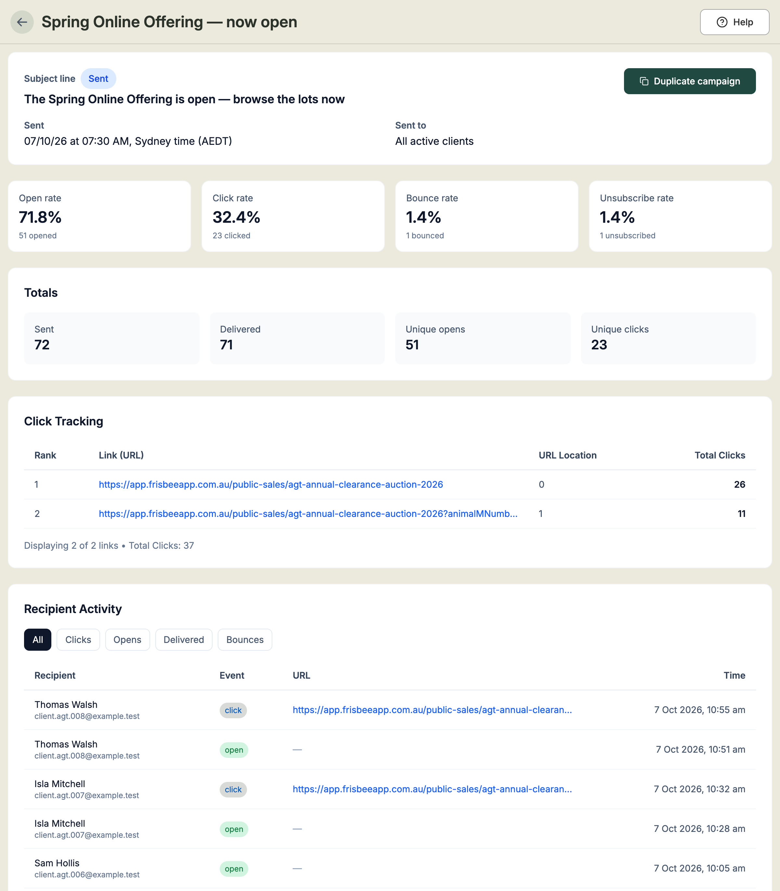Viewport: 780px width, 891px height.
Task: Click Thomas Walsh's click event badge
Action: coord(233,710)
